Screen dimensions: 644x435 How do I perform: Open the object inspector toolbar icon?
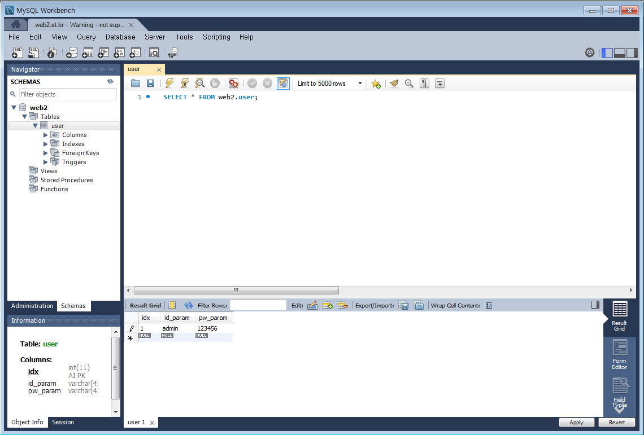(x=52, y=52)
